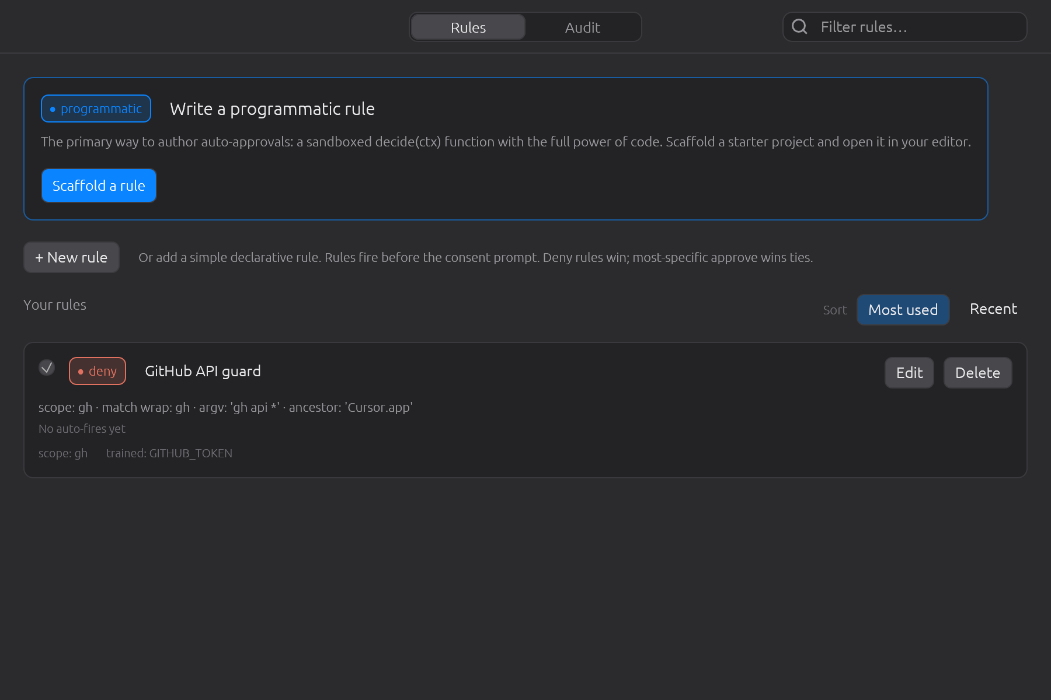The height and width of the screenshot is (700, 1051).
Task: Focus the Filter rules search field
Action: coord(905,27)
